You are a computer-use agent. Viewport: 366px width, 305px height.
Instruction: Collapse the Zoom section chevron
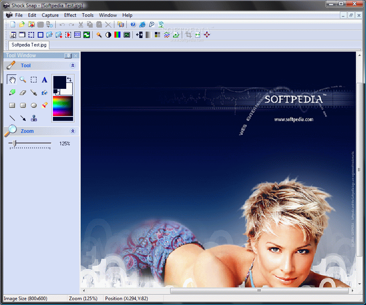pos(73,131)
